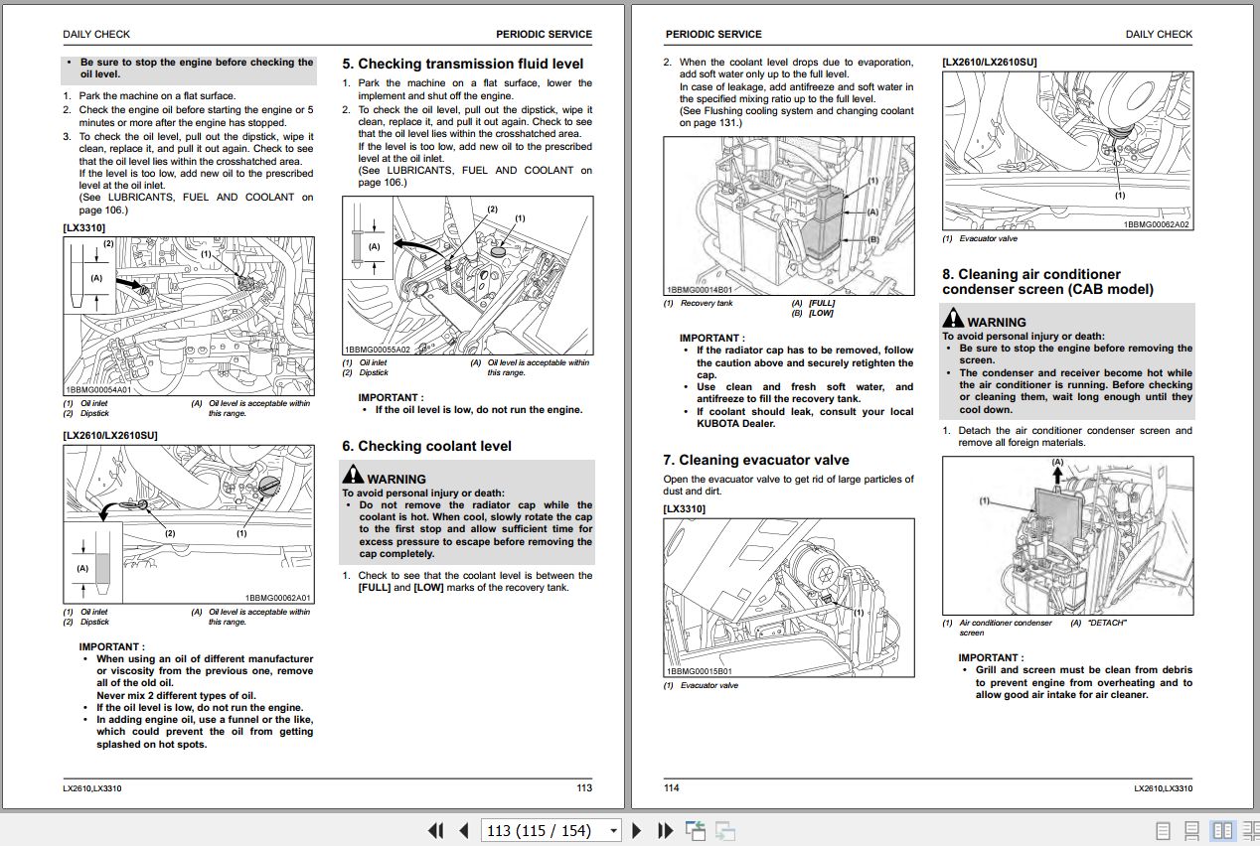Select the dual continuous layout icon
The image size is (1260, 846).
1249,830
